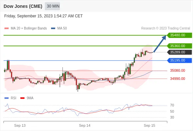193x131 pixels.
Task: Click the RSI 50 level label
Action: (x=172, y=112)
